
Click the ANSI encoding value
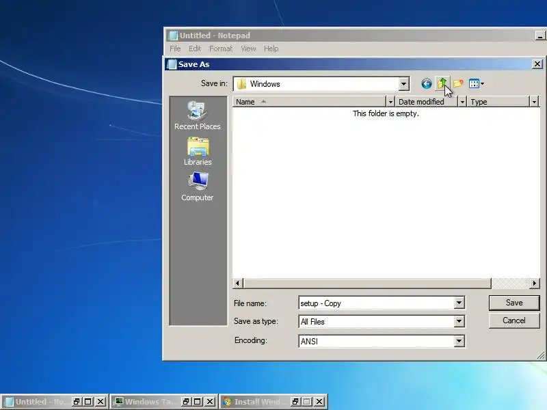coord(310,342)
